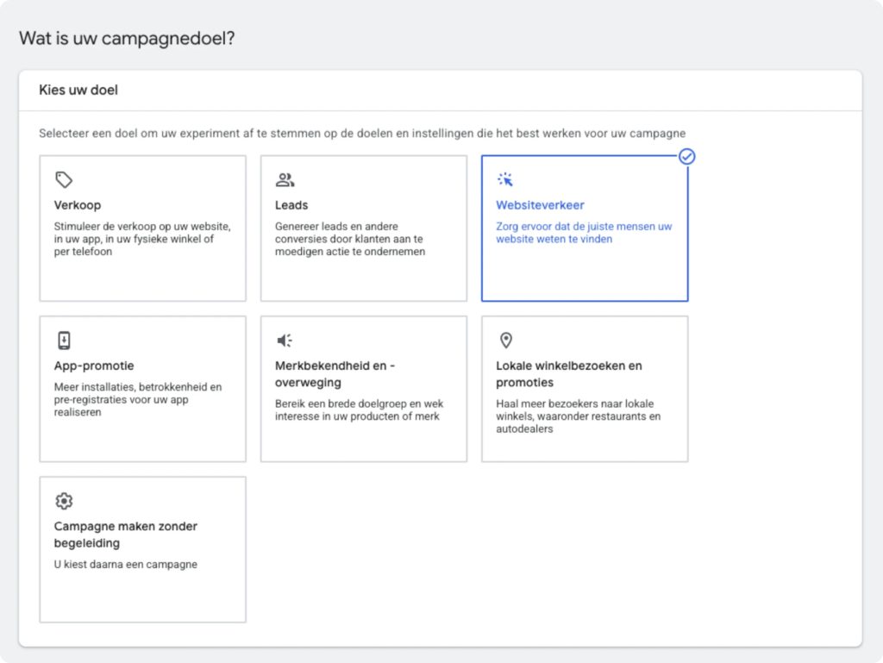Click the phone icon above App-promotie
Image resolution: width=883 pixels, height=663 pixels.
(x=65, y=340)
